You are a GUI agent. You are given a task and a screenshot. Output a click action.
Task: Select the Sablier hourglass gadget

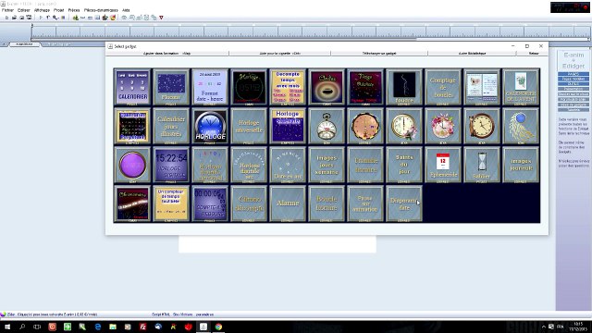pyautogui.click(x=482, y=165)
